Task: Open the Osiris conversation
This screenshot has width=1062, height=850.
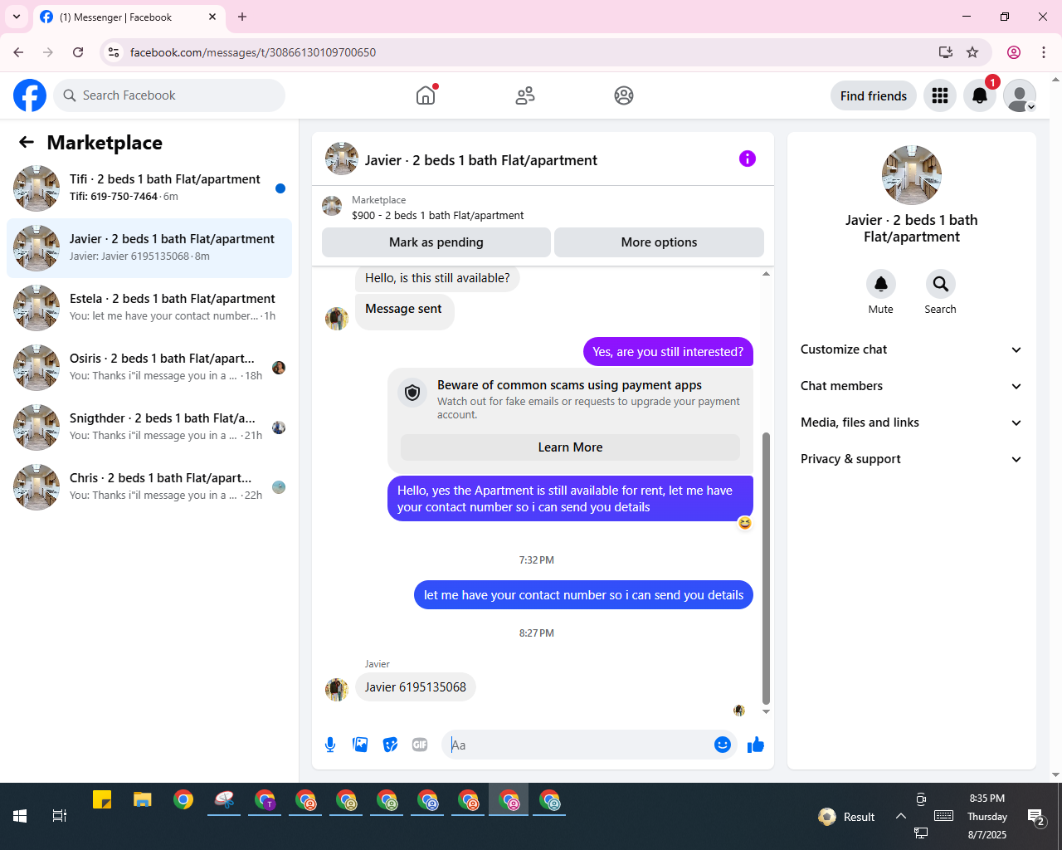Action: click(149, 368)
